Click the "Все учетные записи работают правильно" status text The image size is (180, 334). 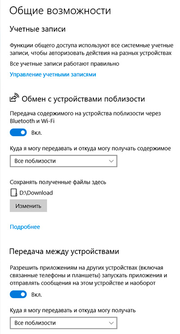pos(64,63)
